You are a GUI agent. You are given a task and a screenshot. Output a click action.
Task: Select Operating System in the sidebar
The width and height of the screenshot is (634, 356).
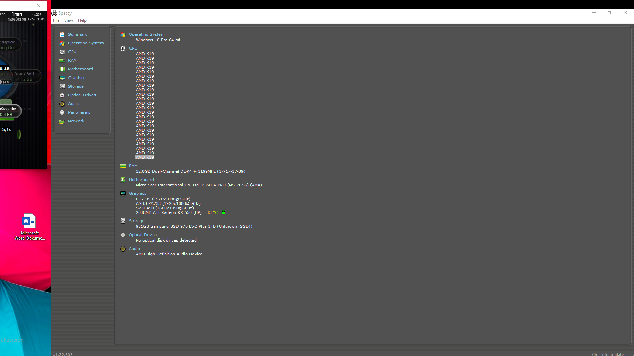[86, 43]
